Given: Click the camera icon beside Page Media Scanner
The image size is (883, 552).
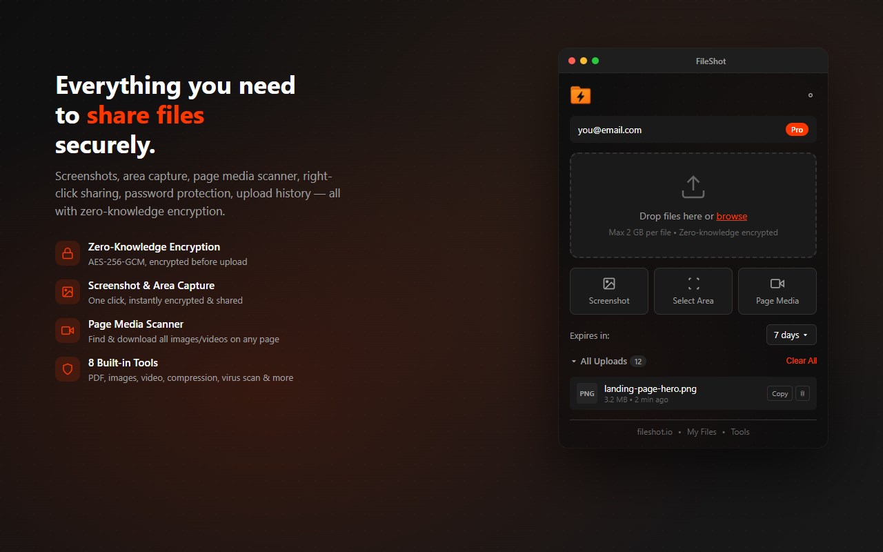Looking at the screenshot, I should tap(68, 330).
